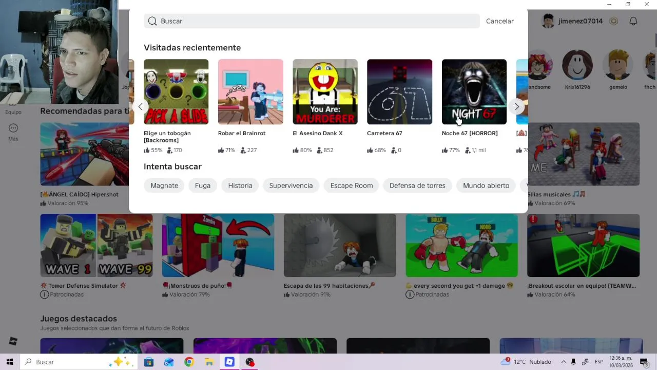The width and height of the screenshot is (657, 370).
Task: Select the Supervivencia search suggestion
Action: tap(291, 186)
